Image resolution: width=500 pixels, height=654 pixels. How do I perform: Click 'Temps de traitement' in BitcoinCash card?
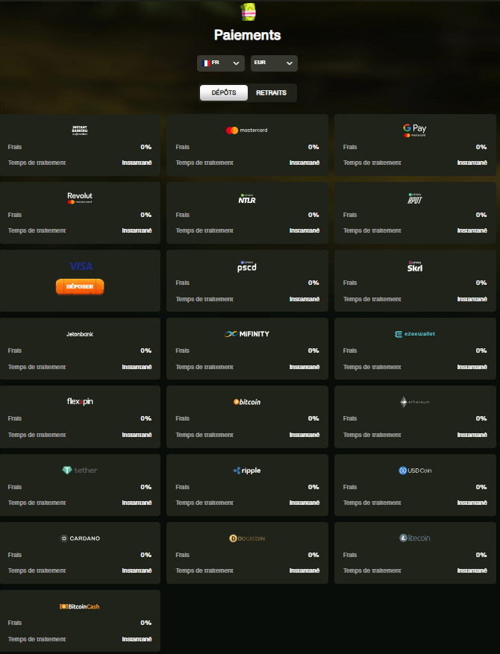click(37, 639)
